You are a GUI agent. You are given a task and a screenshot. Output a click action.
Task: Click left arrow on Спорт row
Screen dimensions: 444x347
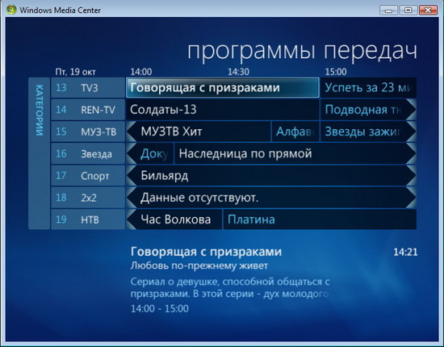point(132,176)
